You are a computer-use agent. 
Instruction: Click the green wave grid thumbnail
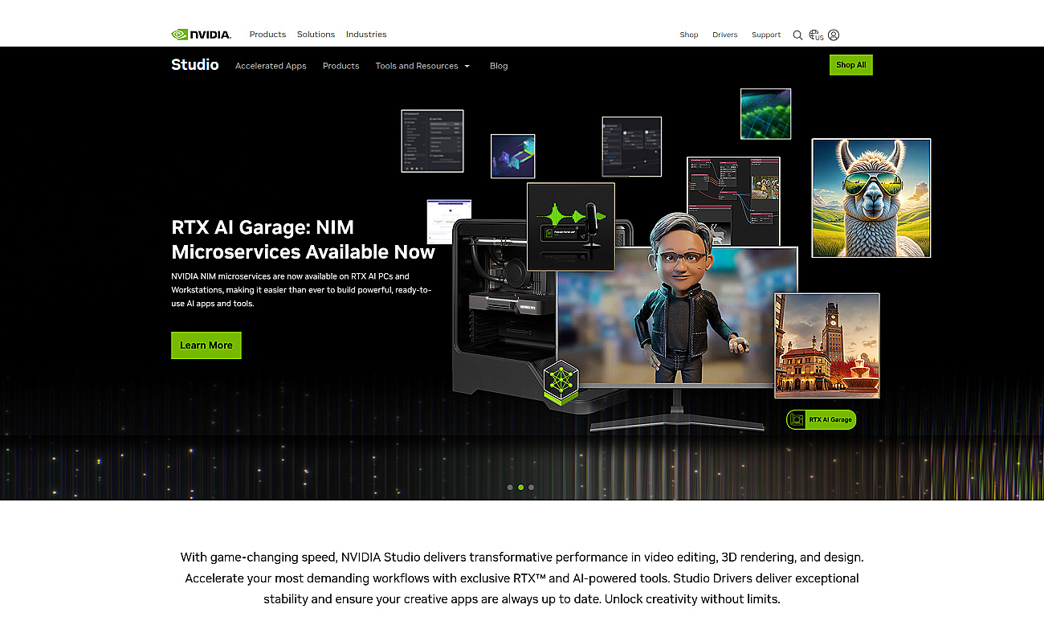click(x=765, y=113)
